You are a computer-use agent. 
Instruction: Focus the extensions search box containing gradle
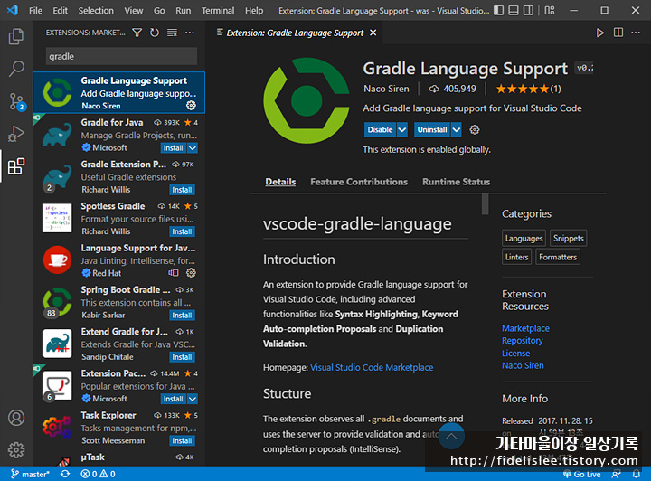pos(121,56)
